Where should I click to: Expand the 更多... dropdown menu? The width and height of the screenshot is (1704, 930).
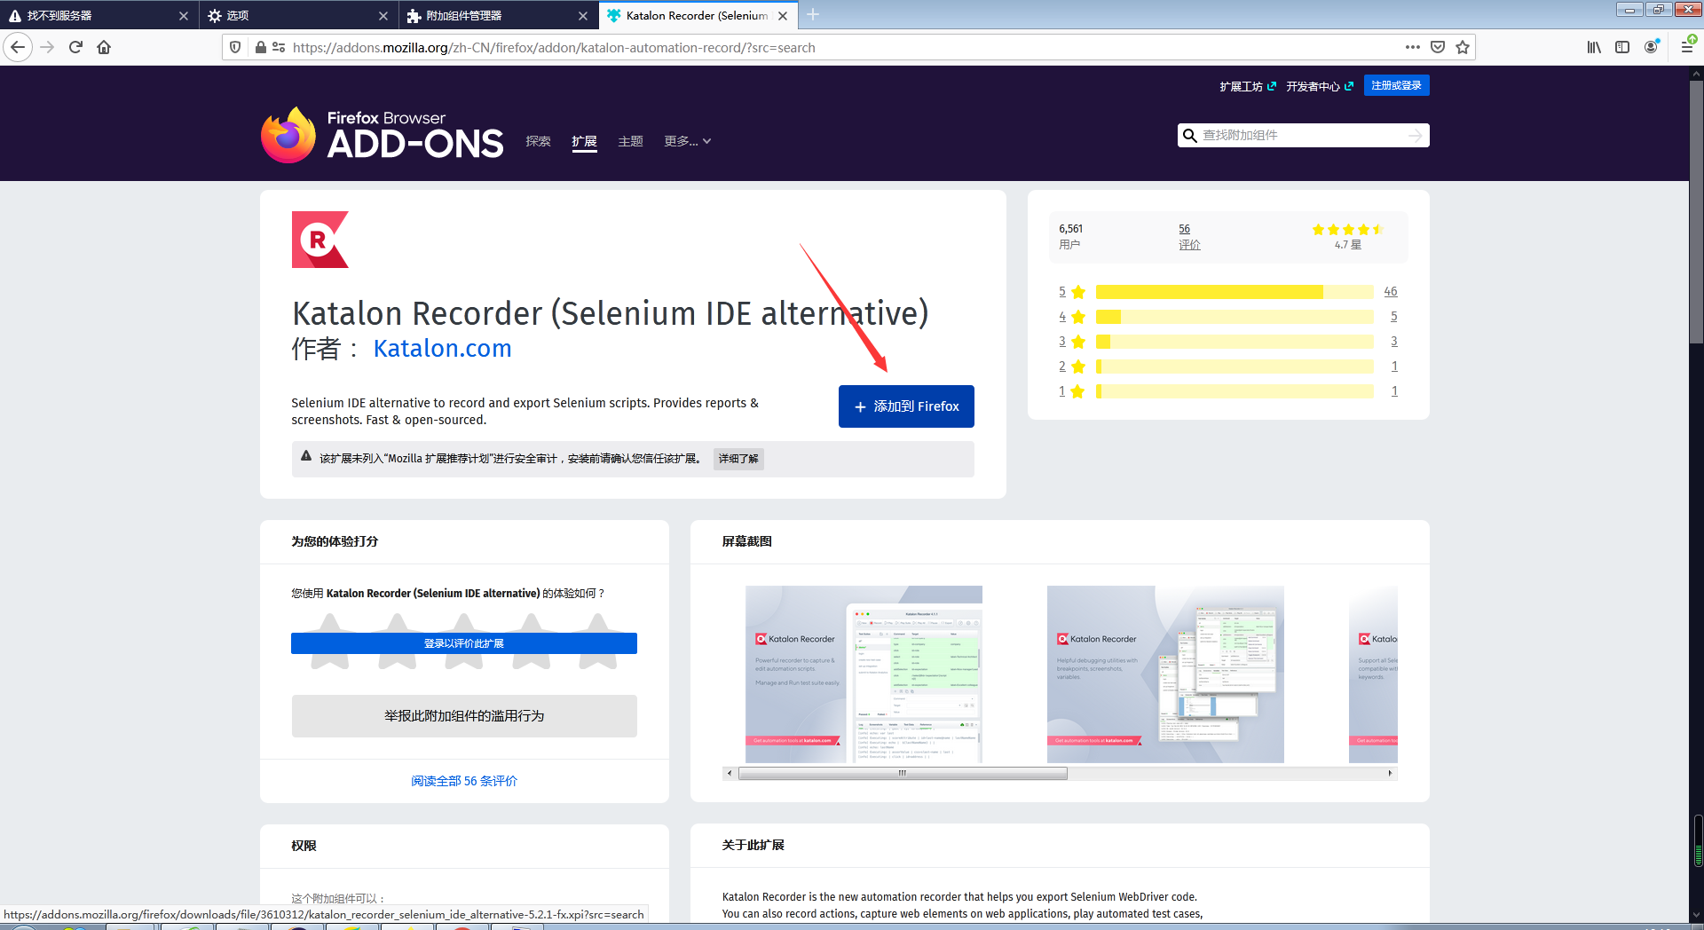pos(688,141)
